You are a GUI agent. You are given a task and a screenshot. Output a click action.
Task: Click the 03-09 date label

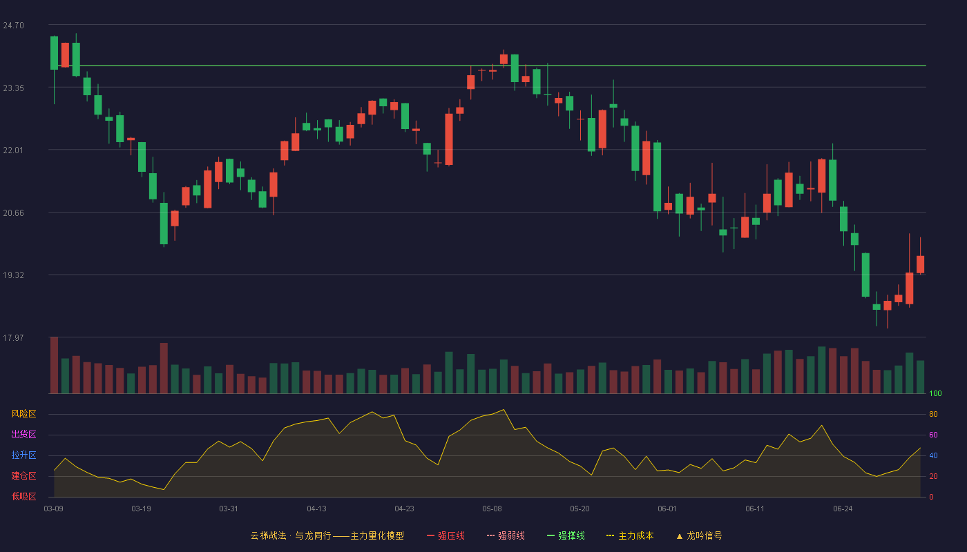(54, 509)
